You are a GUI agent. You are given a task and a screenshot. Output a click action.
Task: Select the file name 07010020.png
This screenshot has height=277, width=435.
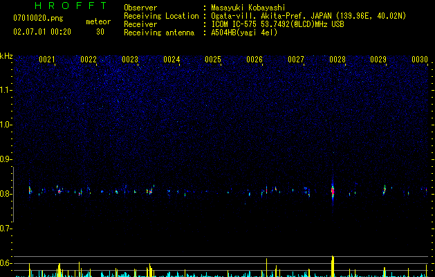(x=38, y=19)
